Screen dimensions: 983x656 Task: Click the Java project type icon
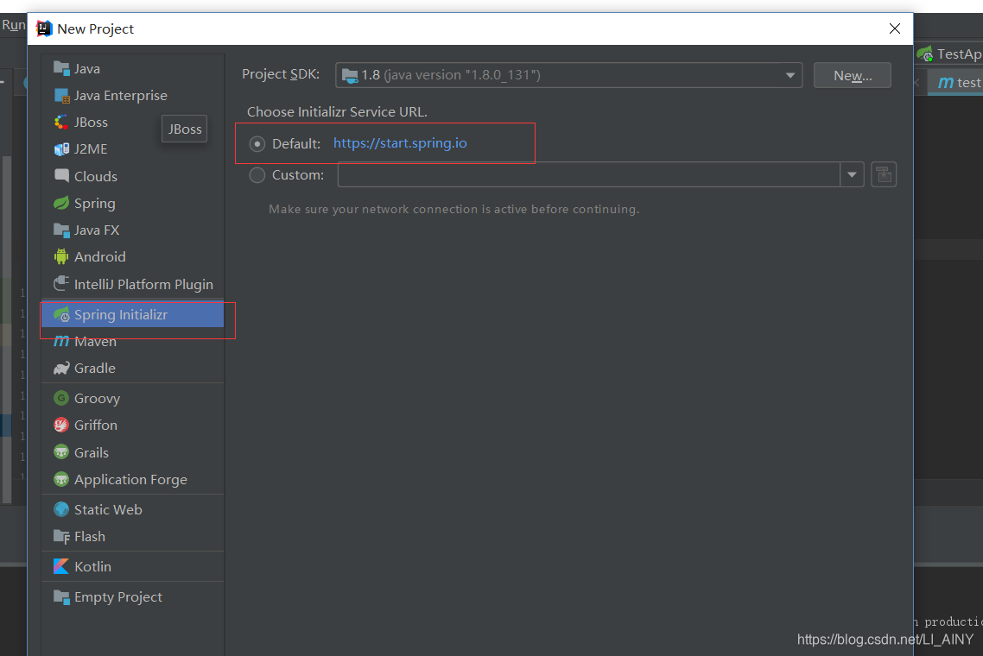[x=61, y=68]
